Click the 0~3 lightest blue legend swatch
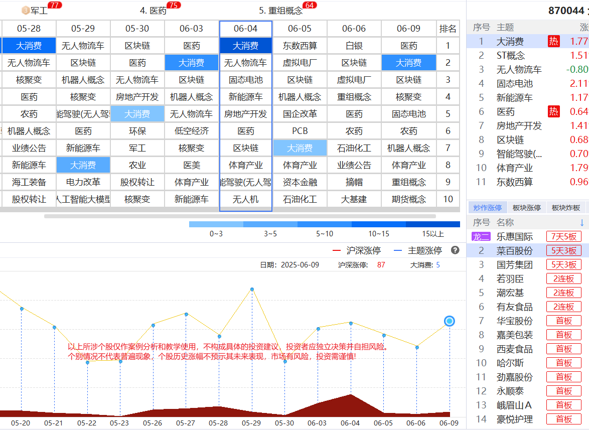589x430 pixels. click(216, 224)
